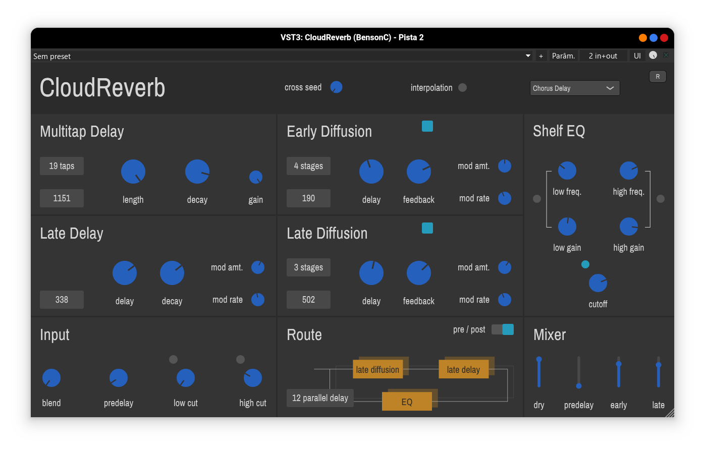Adjust the cross seed knob
Viewport: 705px width, 451px height.
coord(336,87)
